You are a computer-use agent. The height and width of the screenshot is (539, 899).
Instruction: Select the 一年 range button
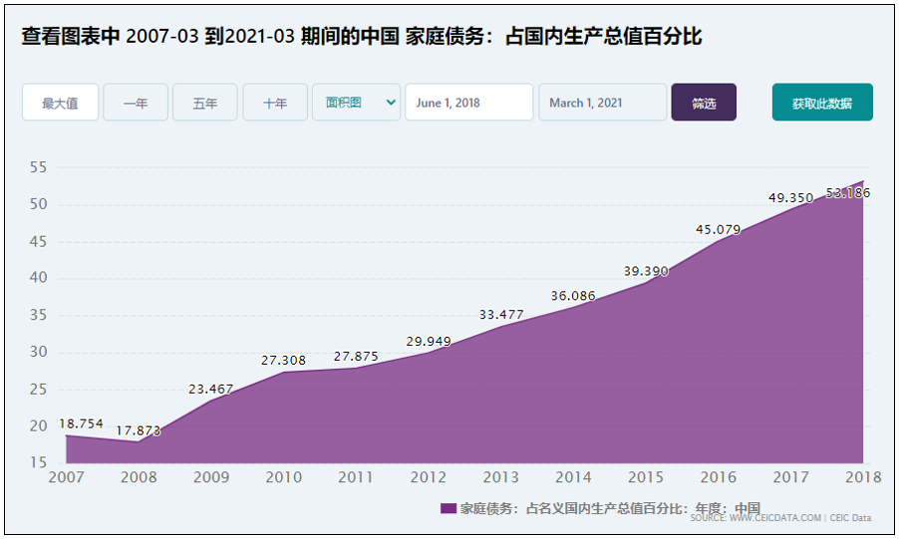pos(136,102)
